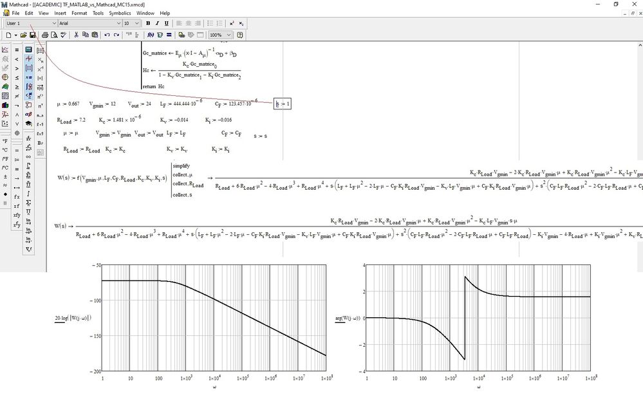Open the Insert menu
The width and height of the screenshot is (643, 397).
tap(60, 13)
